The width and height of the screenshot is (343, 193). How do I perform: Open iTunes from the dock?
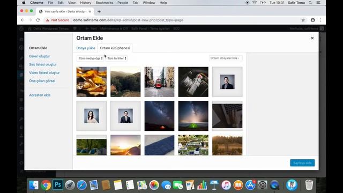pyautogui.click(x=226, y=185)
